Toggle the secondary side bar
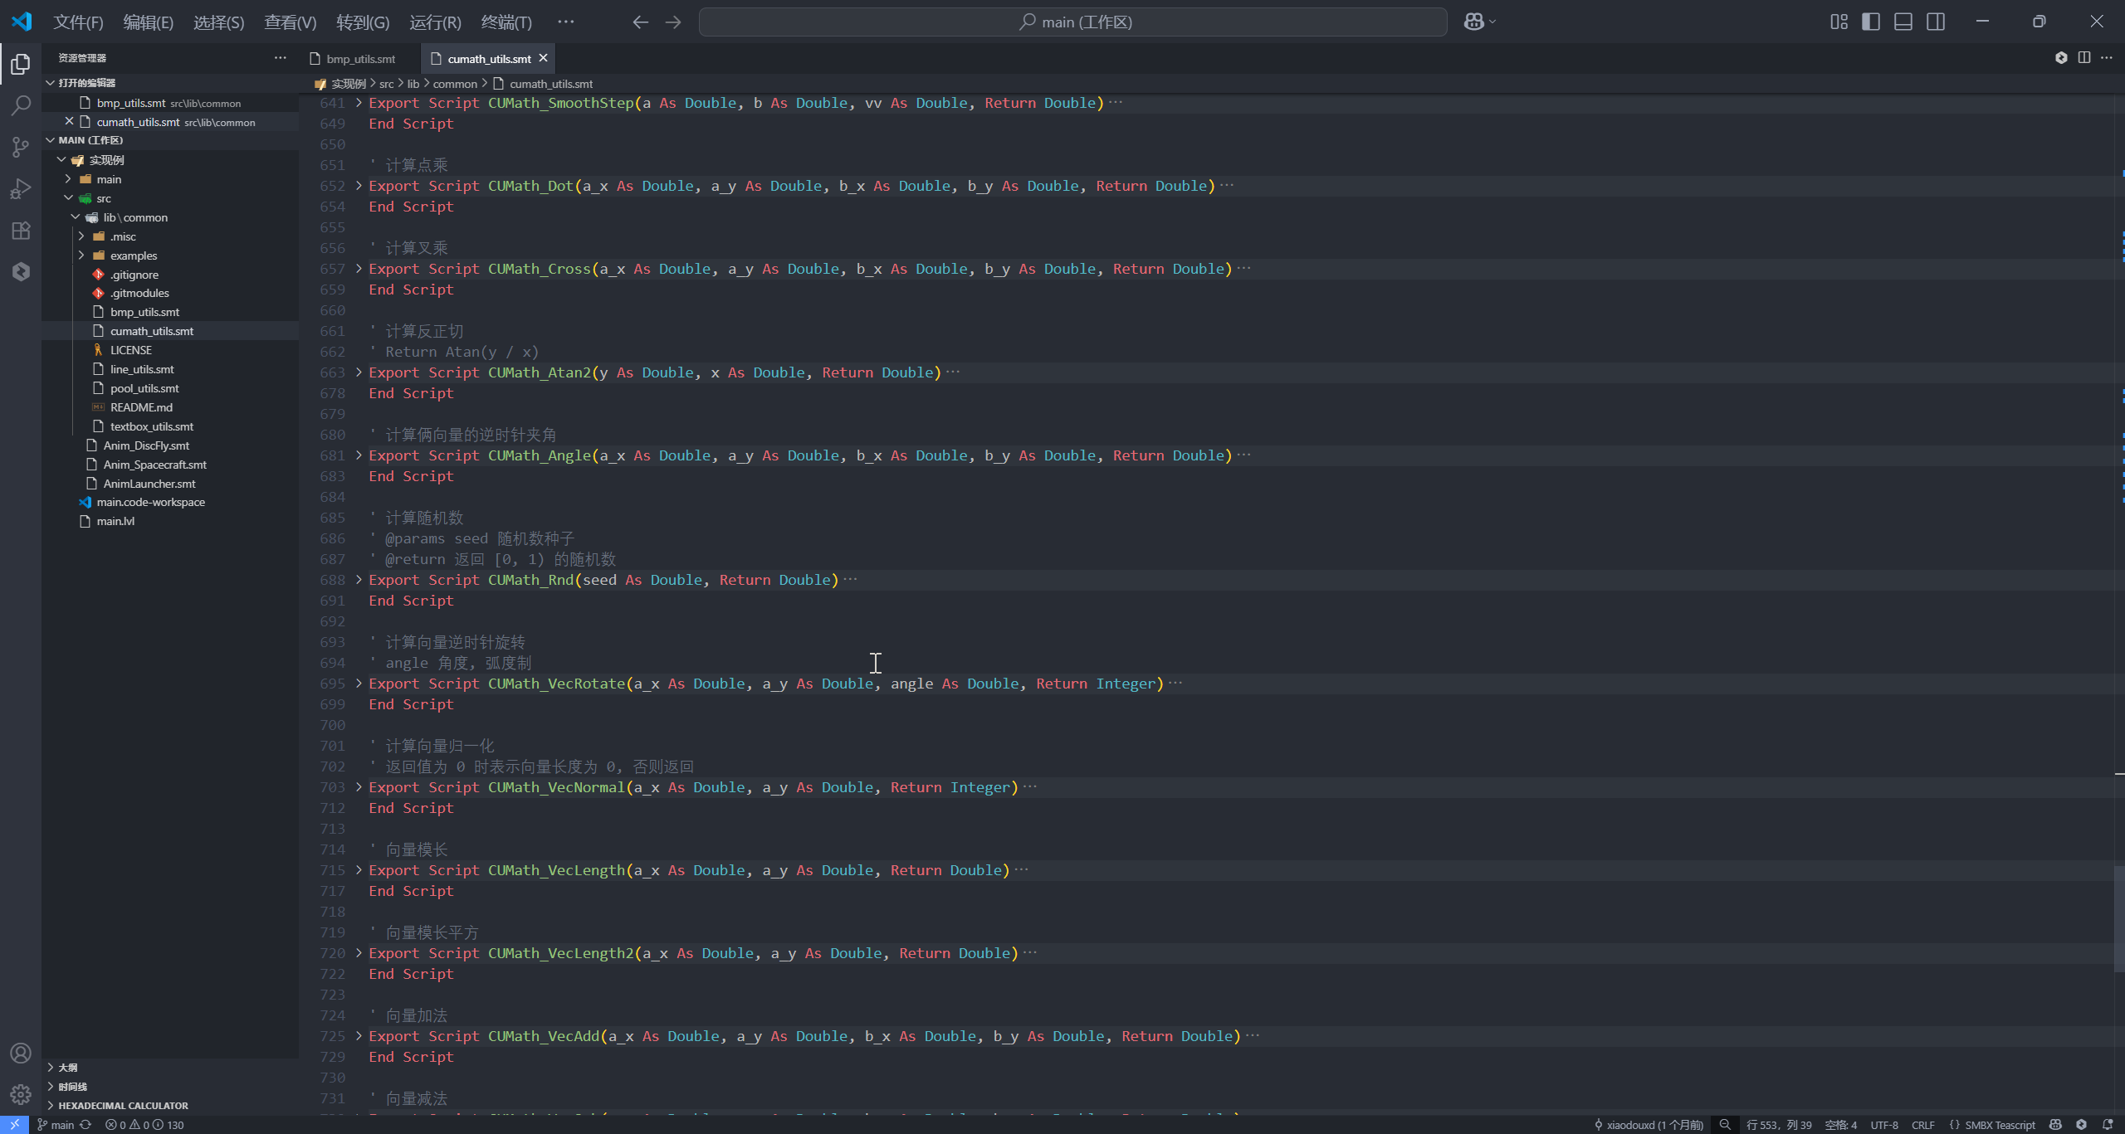The width and height of the screenshot is (2125, 1134). tap(1936, 22)
